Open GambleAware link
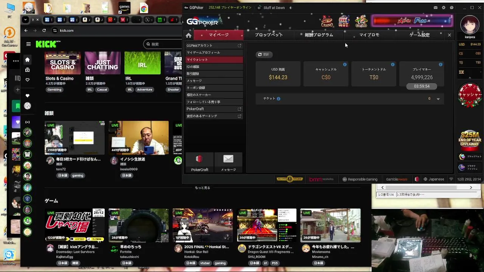Image resolution: width=484 pixels, height=272 pixels. coord(397,179)
